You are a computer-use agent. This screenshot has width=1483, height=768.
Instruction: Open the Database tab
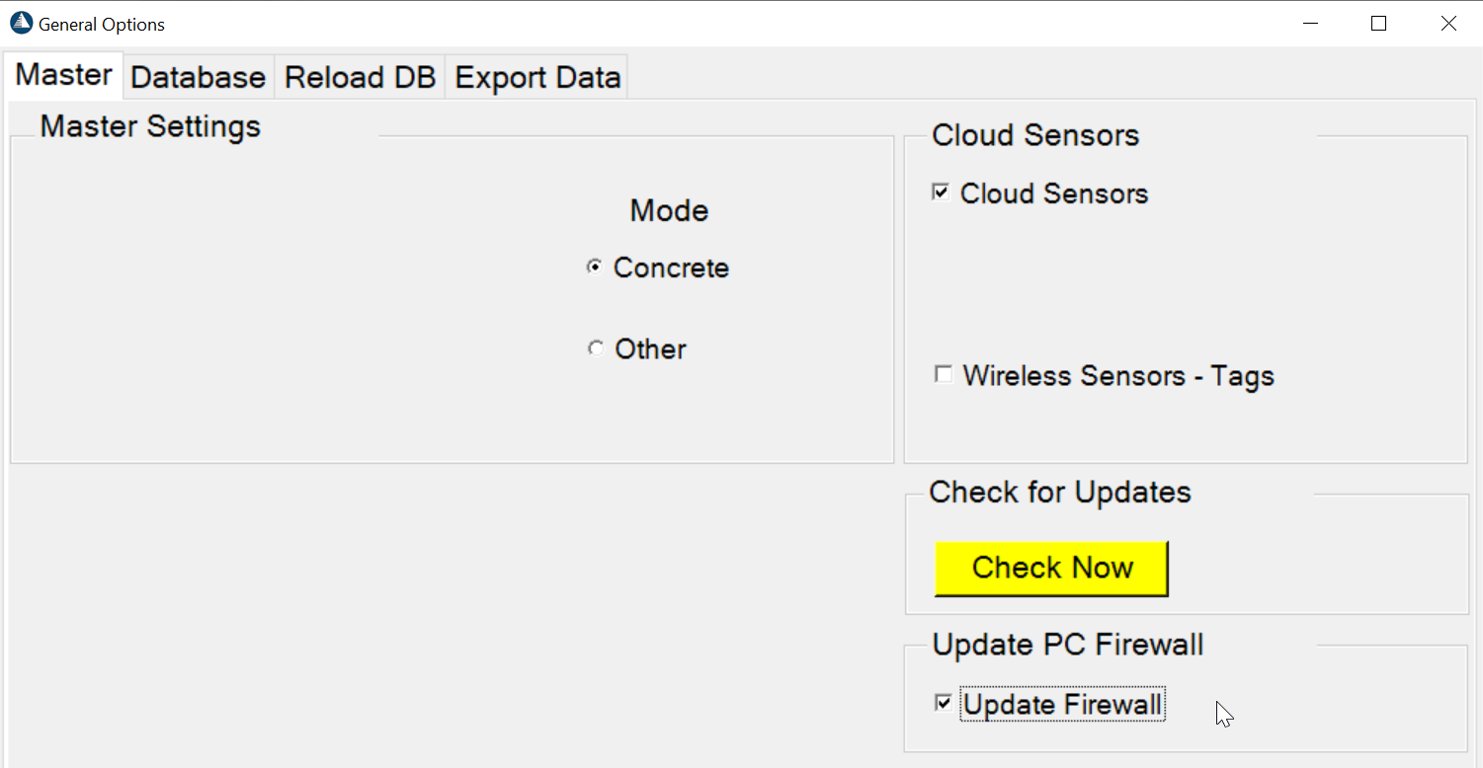[x=199, y=77]
